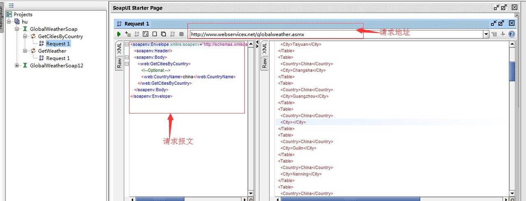This screenshot has height=201, width=526.
Task: Click the request pane vertical scrollbar down arrow
Action: pos(251,193)
